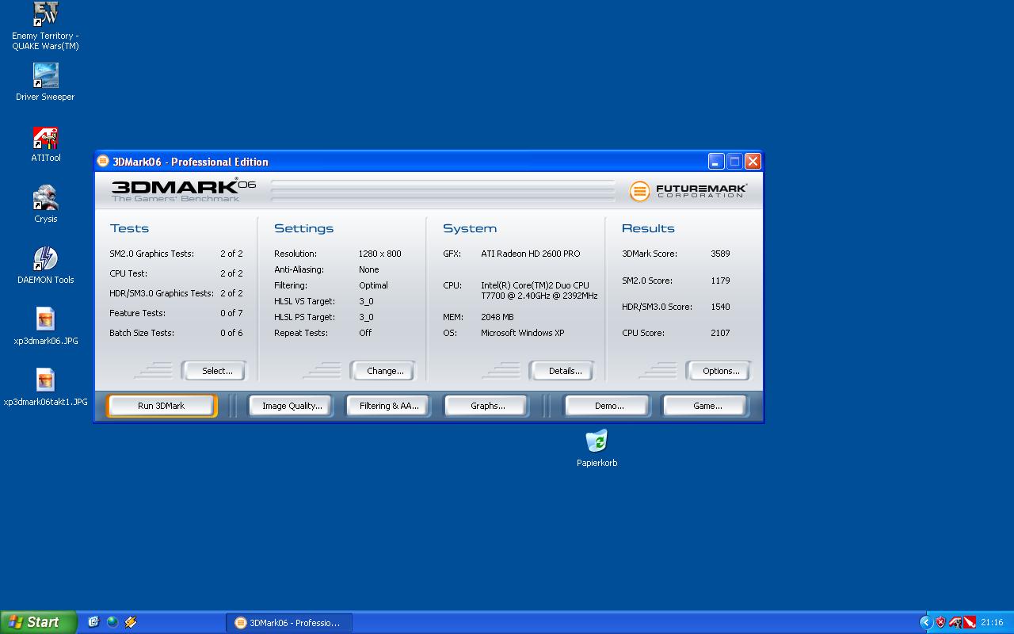Close the 3DMark06 window

[753, 161]
